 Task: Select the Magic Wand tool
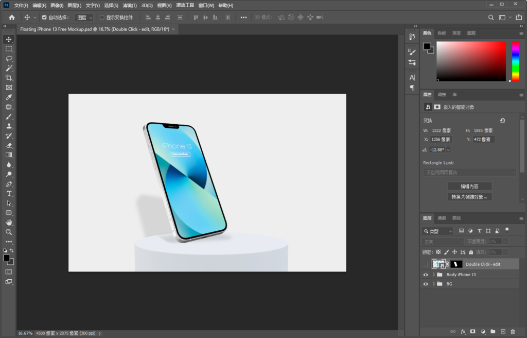coord(9,69)
